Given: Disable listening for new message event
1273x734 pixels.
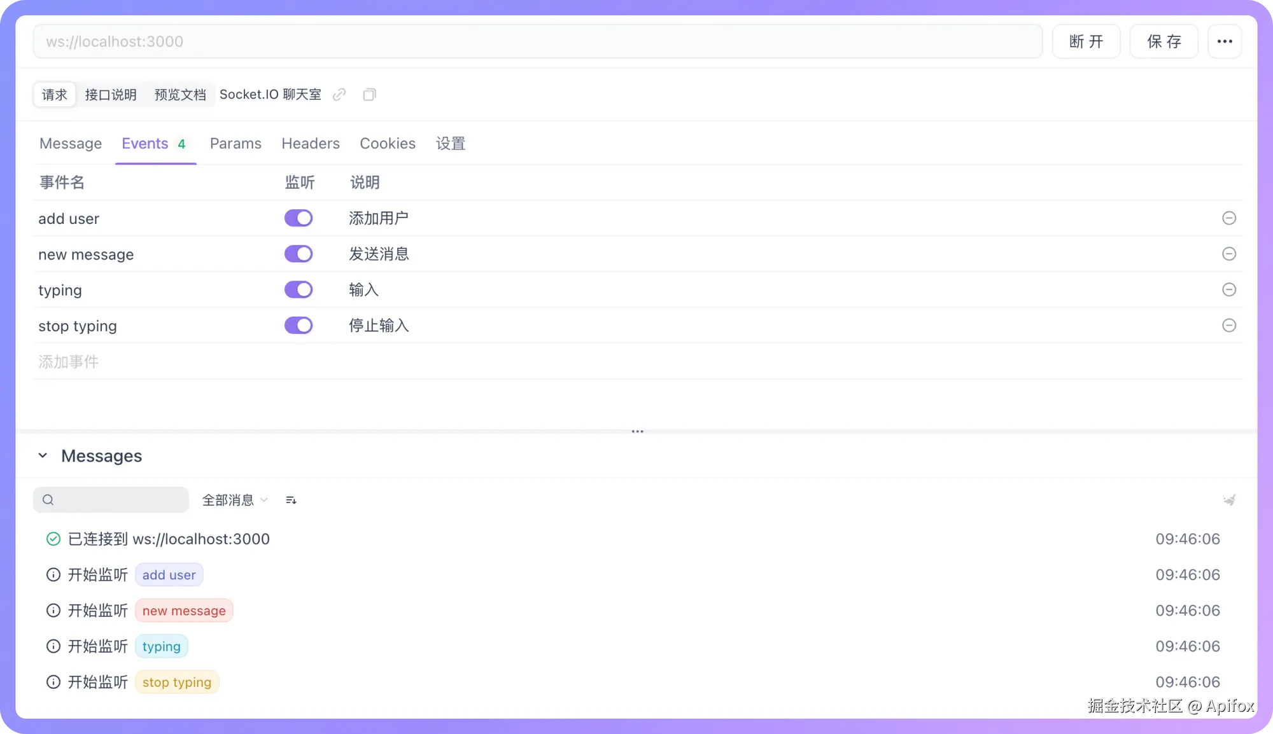Looking at the screenshot, I should click(x=298, y=254).
